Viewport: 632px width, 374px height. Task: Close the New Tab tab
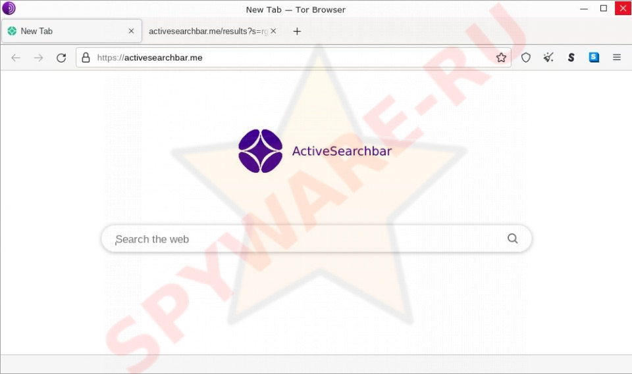tap(131, 31)
